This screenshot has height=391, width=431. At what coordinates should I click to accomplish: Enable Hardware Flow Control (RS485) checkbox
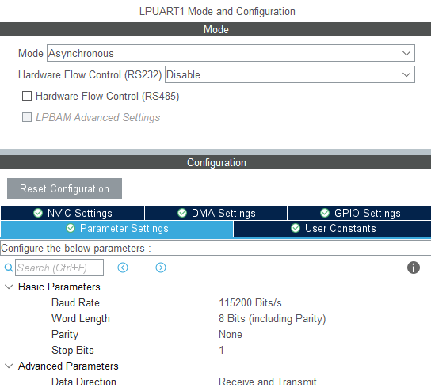coord(27,96)
